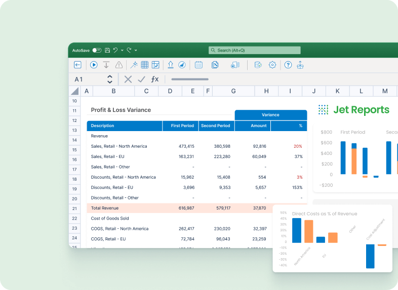Expand the Undo history dropdown arrow

tap(122, 51)
